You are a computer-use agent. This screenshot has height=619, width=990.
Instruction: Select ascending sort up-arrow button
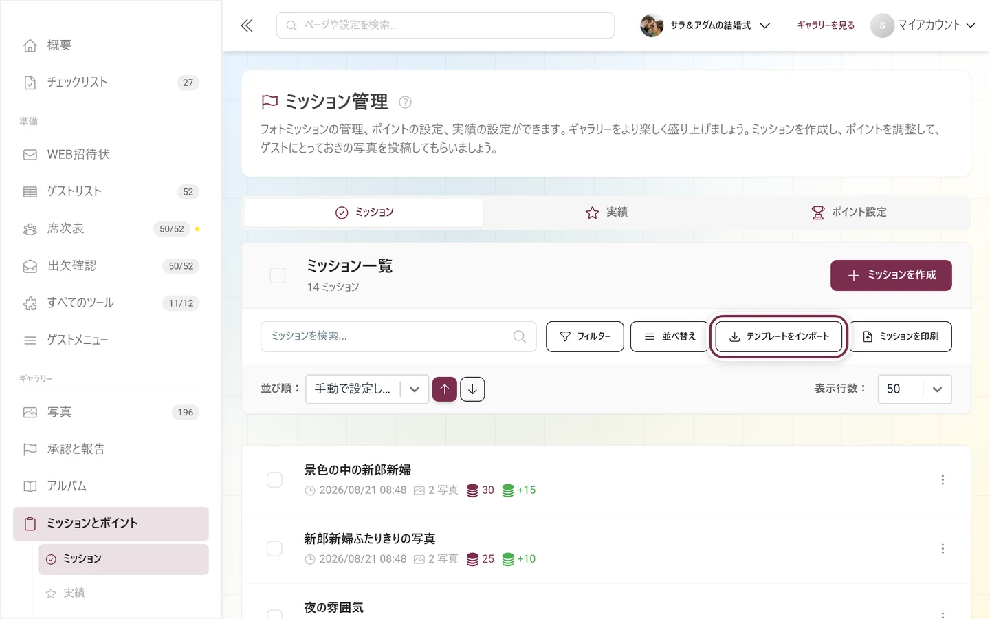(x=445, y=389)
